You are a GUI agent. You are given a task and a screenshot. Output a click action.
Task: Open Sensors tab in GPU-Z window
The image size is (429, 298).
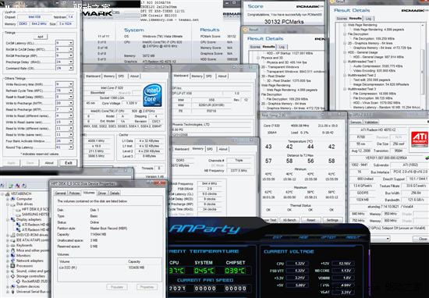(x=356, y=122)
